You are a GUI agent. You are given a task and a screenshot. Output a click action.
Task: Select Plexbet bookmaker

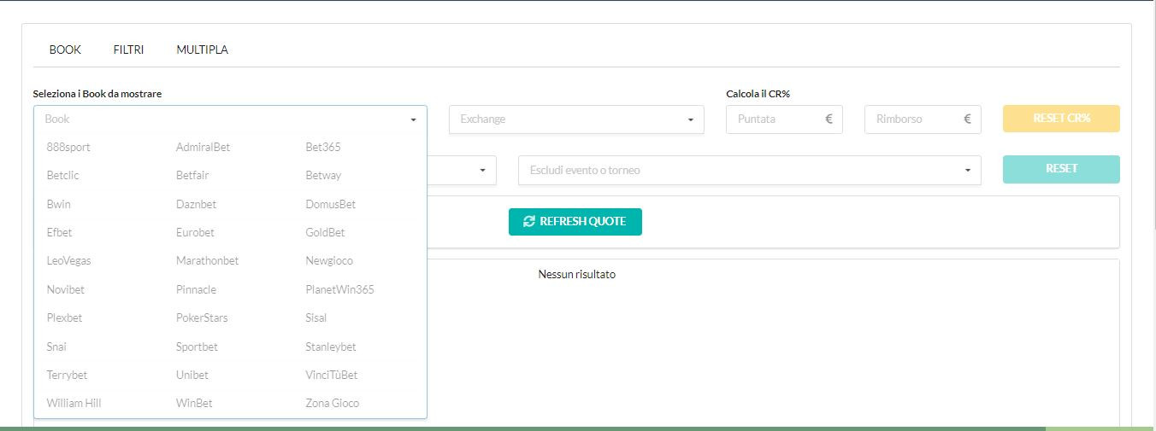click(65, 317)
